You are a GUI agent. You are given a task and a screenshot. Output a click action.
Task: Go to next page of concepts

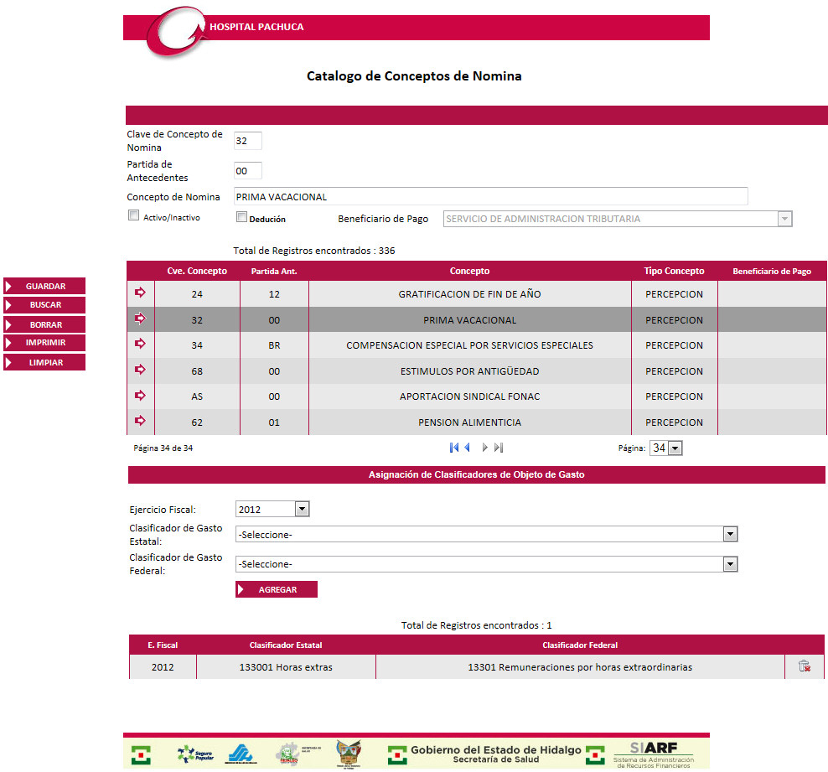coord(484,448)
